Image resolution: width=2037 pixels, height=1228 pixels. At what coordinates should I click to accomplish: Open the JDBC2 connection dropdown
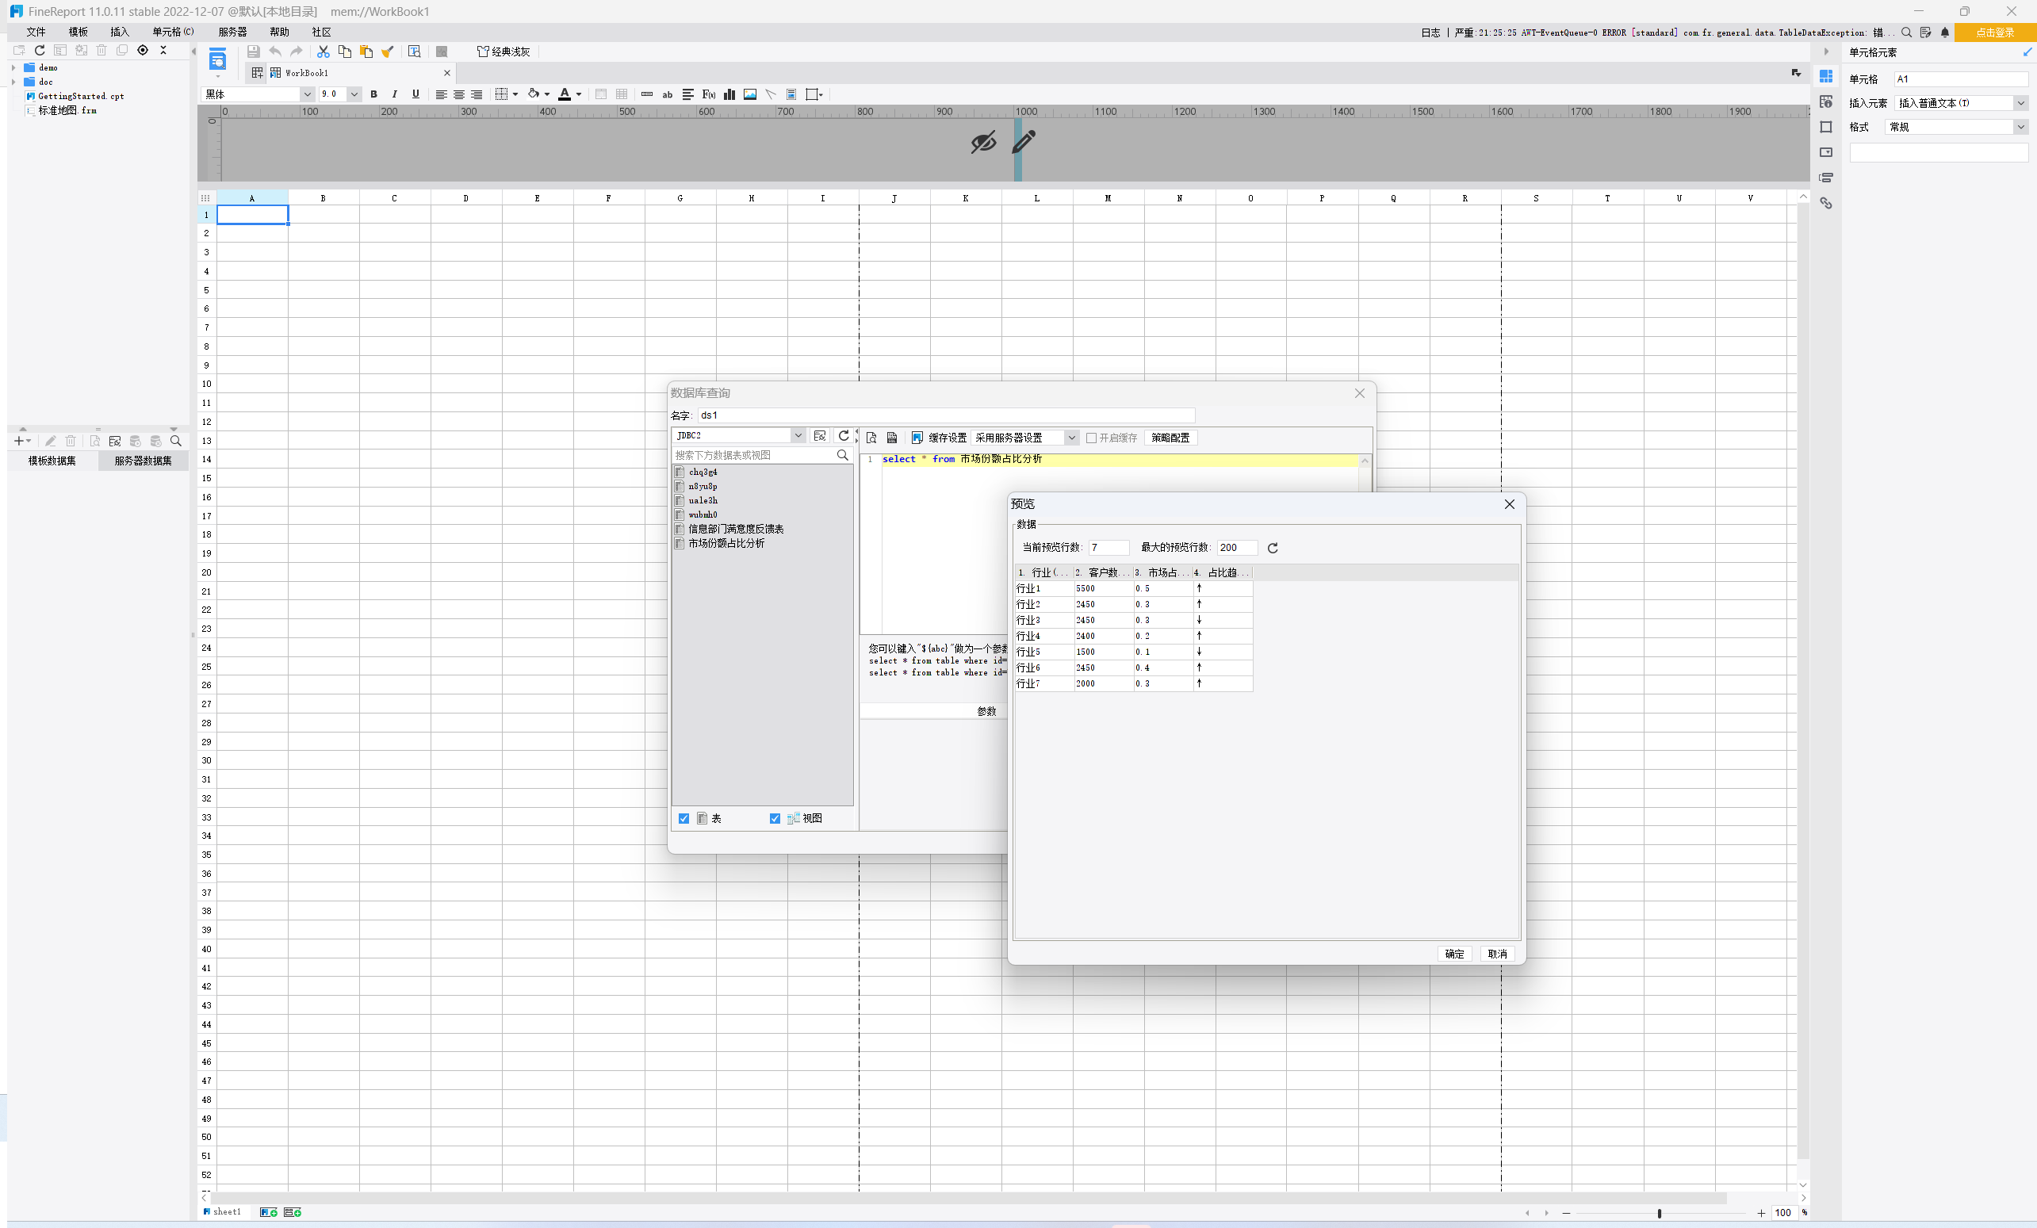point(798,435)
